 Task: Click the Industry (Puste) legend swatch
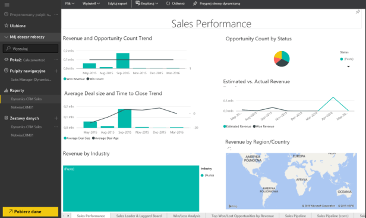[x=202, y=175]
